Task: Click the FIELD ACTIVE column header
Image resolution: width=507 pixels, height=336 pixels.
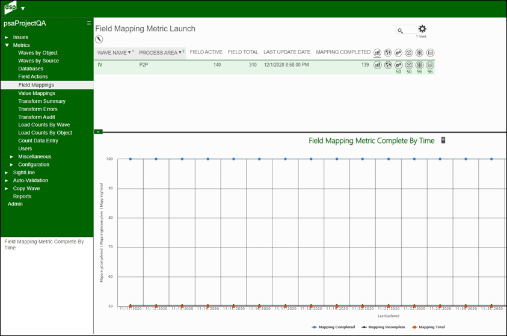Action: (206, 52)
